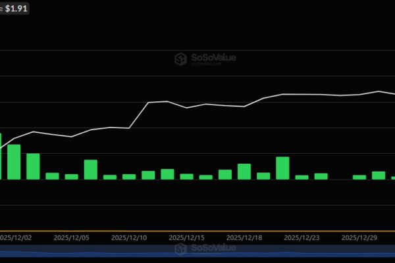Click the white line's sharp rise after 2025/12/10
The image size is (395, 263).
tap(138, 115)
